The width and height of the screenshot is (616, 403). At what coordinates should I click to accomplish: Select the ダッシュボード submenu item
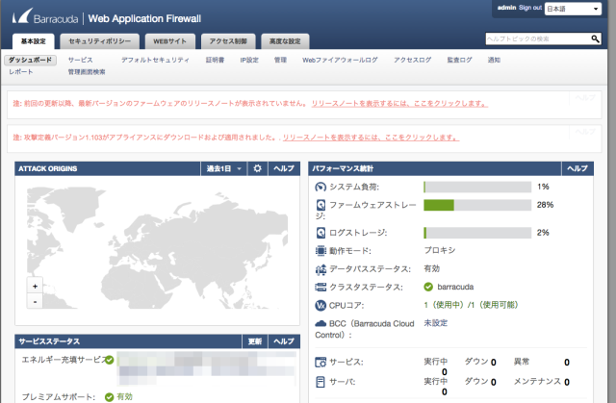click(30, 60)
